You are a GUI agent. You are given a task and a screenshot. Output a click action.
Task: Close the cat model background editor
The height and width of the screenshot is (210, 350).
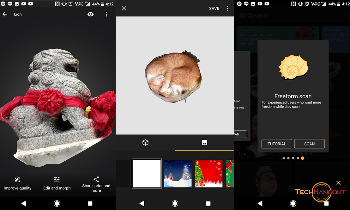pyautogui.click(x=124, y=9)
